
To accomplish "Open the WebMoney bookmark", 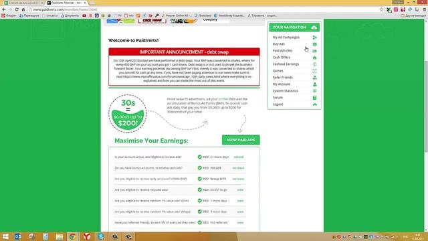I will 229,15.
